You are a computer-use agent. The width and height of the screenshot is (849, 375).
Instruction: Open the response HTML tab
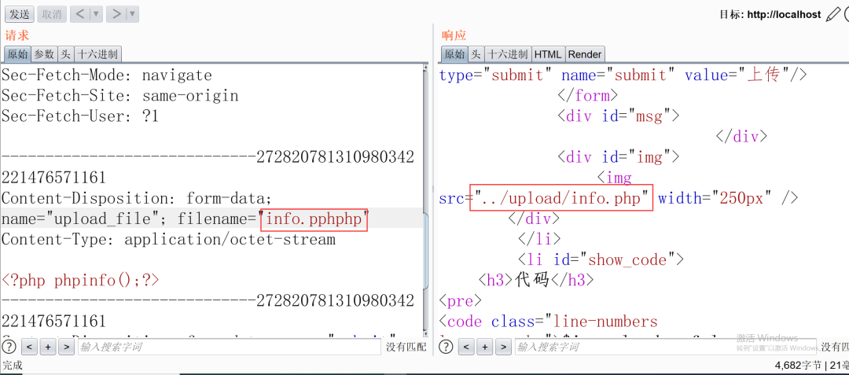548,54
